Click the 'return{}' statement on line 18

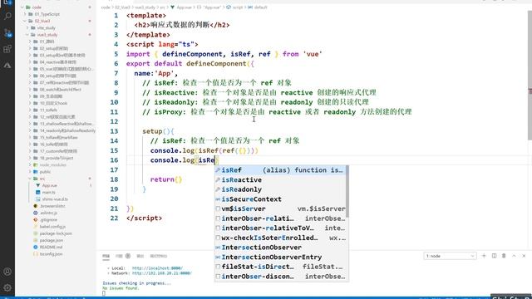click(166, 179)
